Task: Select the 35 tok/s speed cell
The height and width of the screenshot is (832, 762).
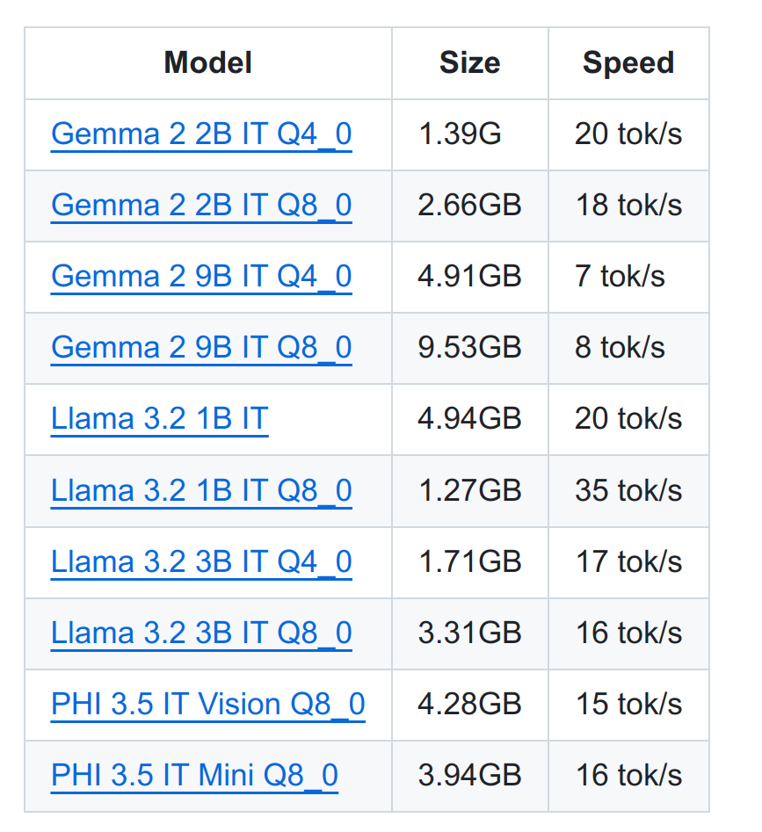Action: point(628,490)
